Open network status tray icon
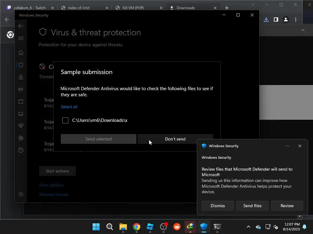Image resolution: width=313 pixels, height=234 pixels. 268,227
